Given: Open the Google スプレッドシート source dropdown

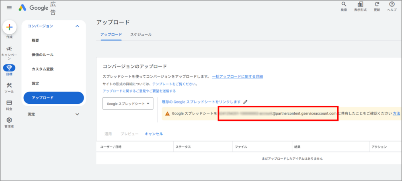Looking at the screenshot, I should click(x=128, y=104).
